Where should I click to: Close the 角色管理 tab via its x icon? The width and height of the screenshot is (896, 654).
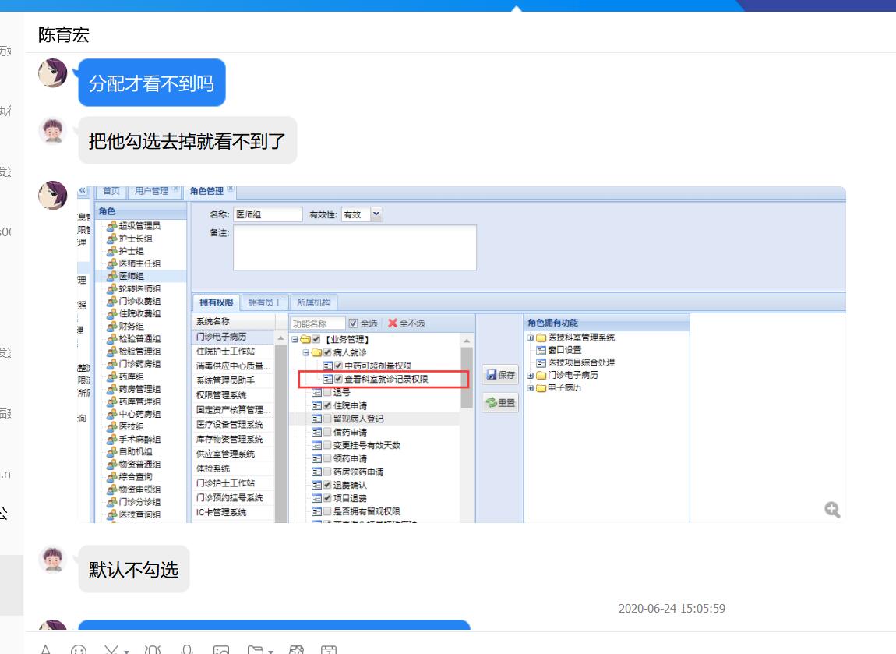click(x=231, y=189)
